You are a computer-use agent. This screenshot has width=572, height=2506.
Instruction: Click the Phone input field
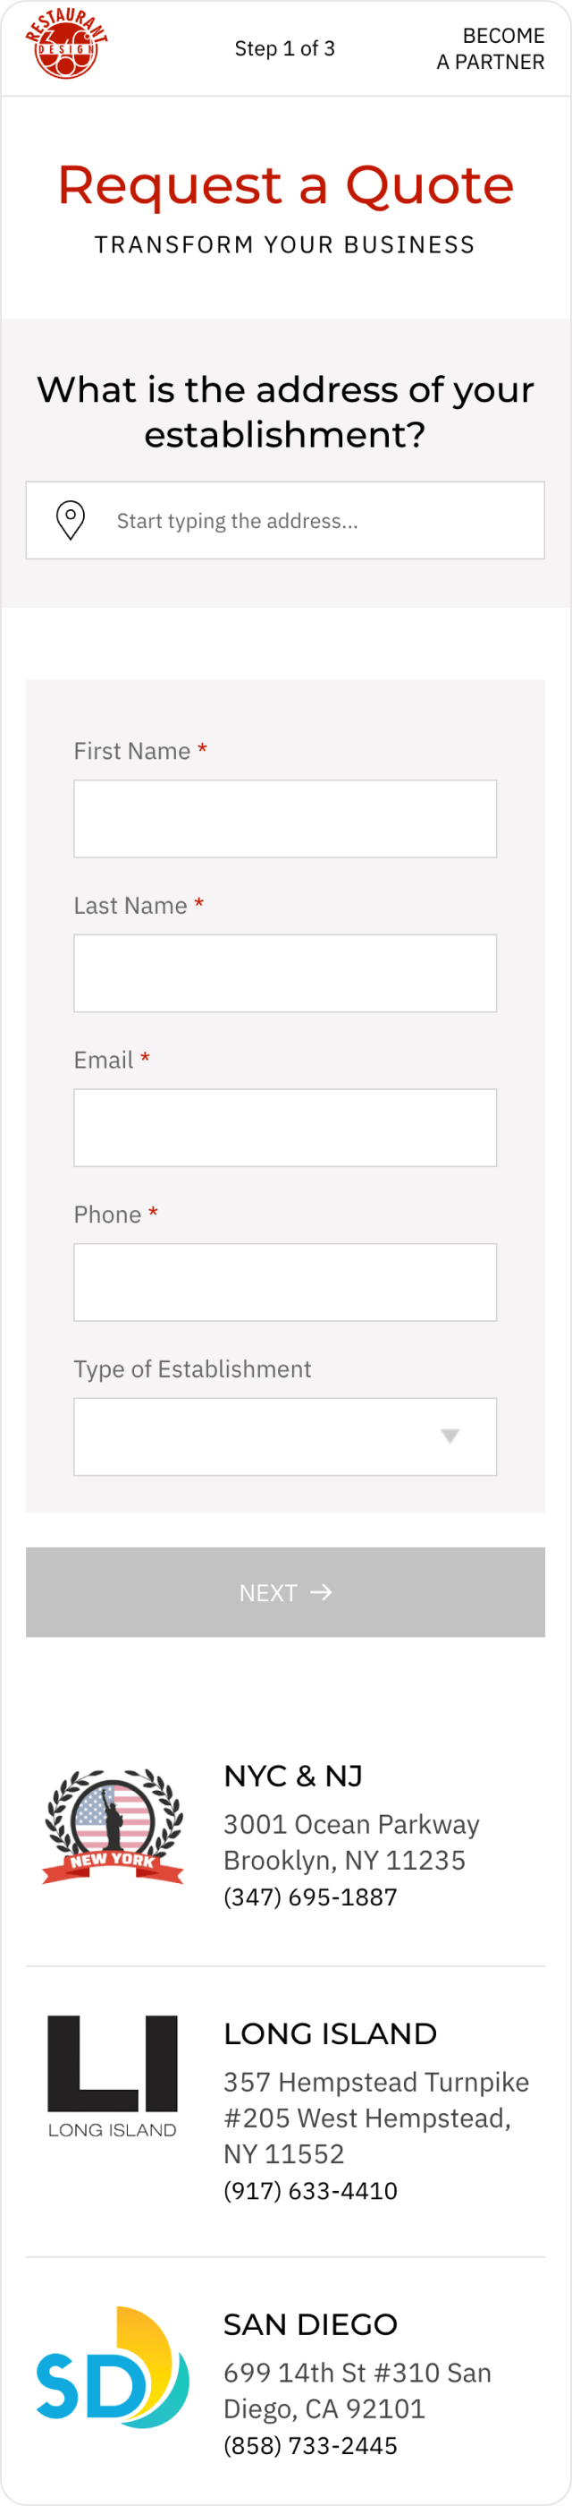[284, 1283]
